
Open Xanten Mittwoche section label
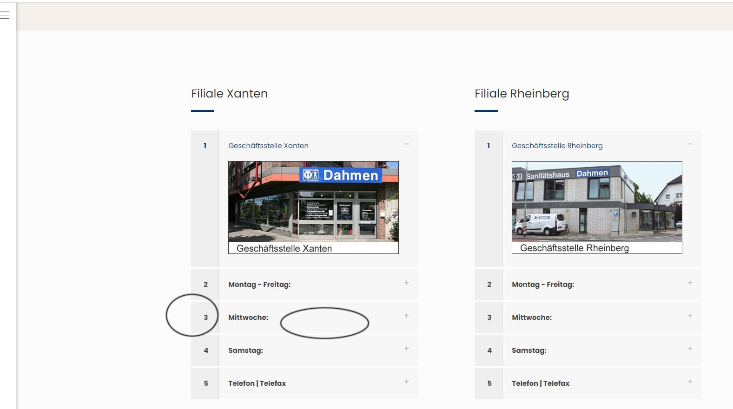(x=248, y=318)
